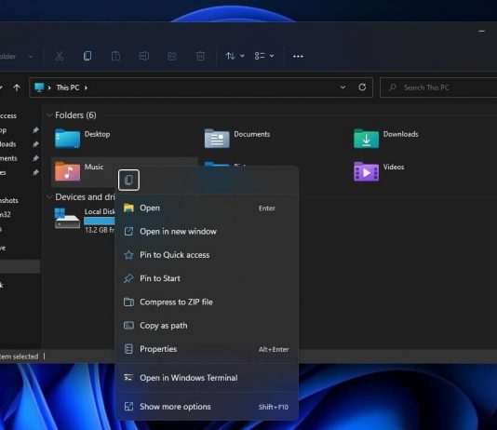This screenshot has width=497, height=430.
Task: Select the Local Disk drive icon
Action: pos(67,219)
